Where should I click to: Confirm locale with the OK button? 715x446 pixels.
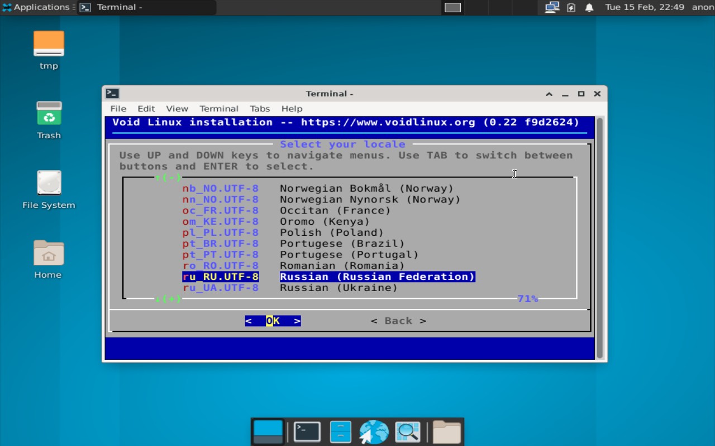[x=273, y=321]
